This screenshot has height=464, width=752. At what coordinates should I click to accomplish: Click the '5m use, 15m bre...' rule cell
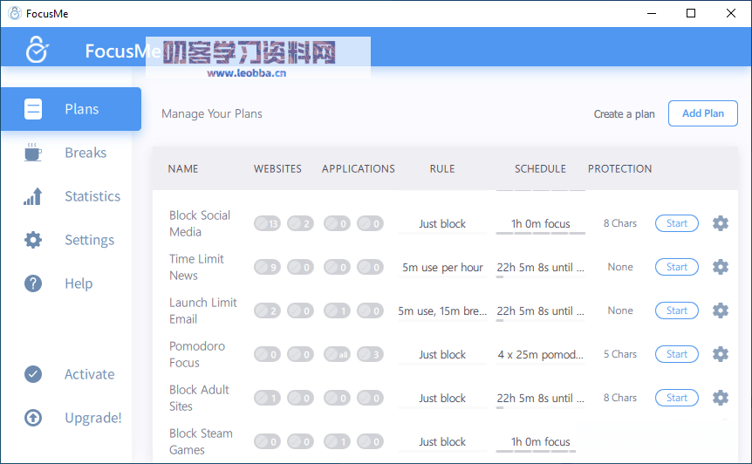tap(442, 311)
